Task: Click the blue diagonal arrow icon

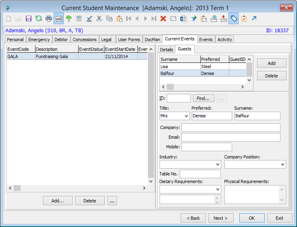Action: point(254,19)
